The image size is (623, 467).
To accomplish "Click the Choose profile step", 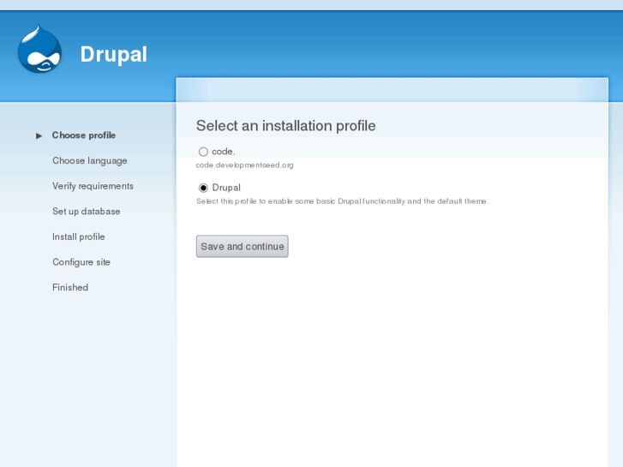I will 84,135.
